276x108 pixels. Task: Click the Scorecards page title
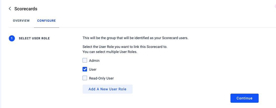pos(26,9)
